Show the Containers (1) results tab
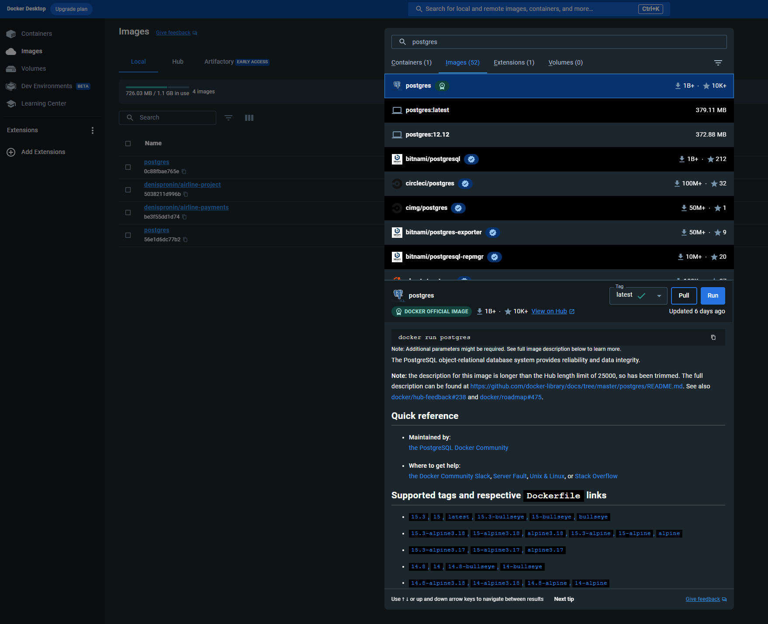Viewport: 768px width, 624px height. coord(412,63)
